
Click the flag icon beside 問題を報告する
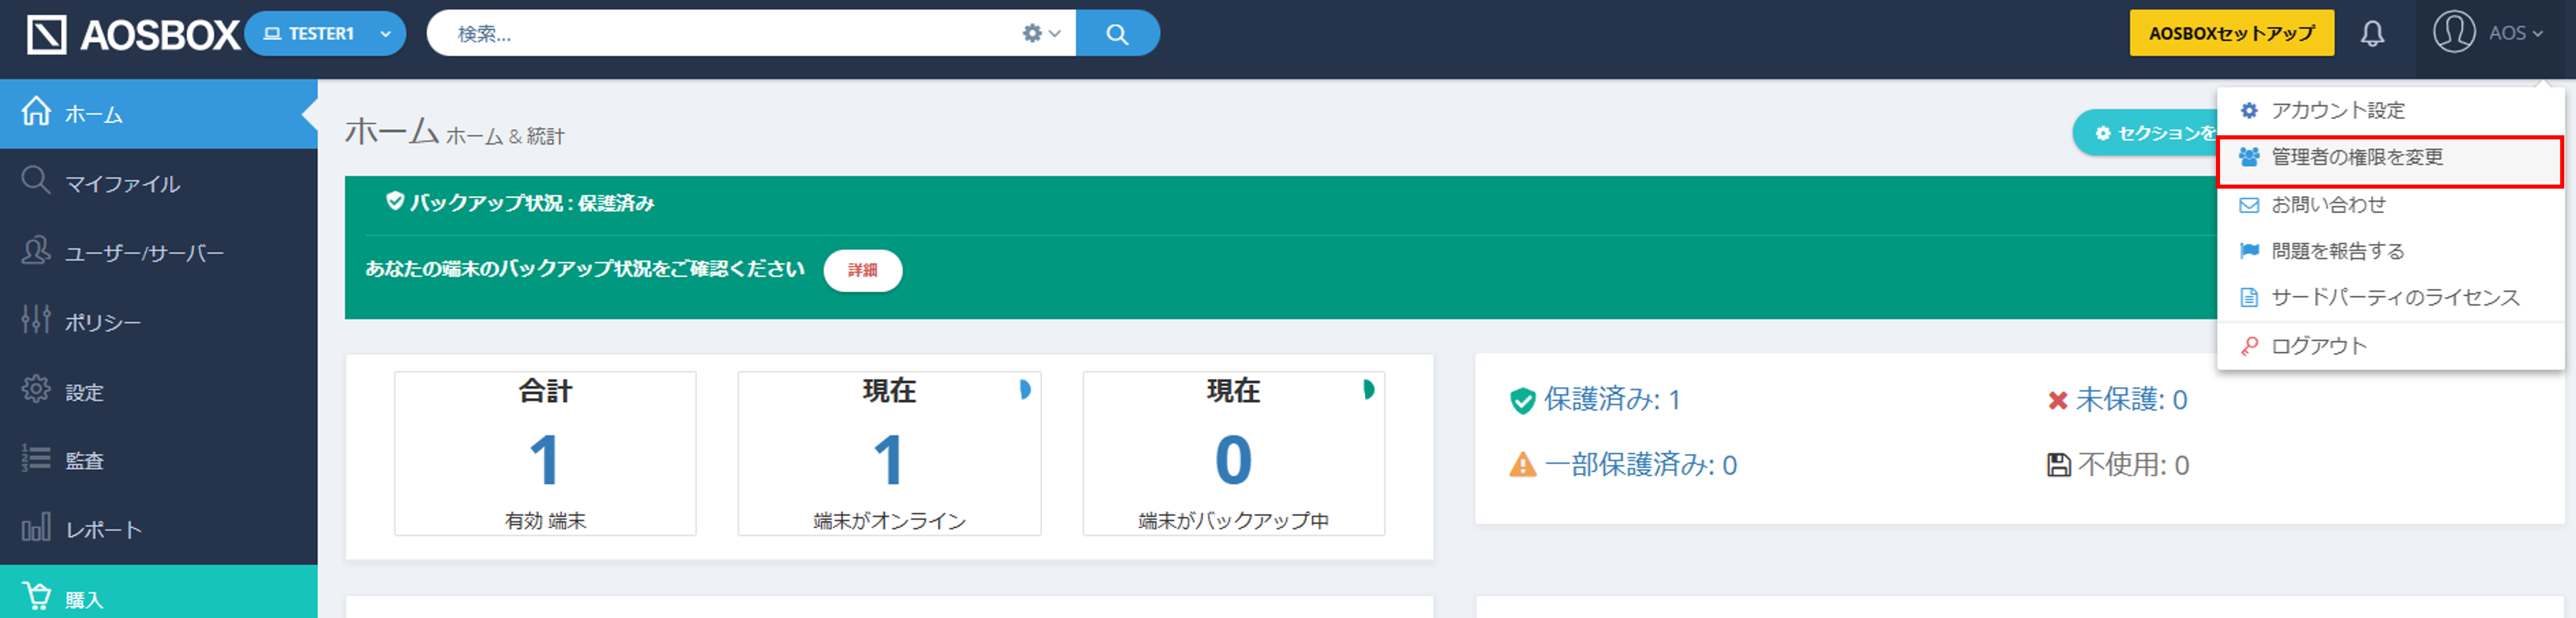click(x=2249, y=251)
